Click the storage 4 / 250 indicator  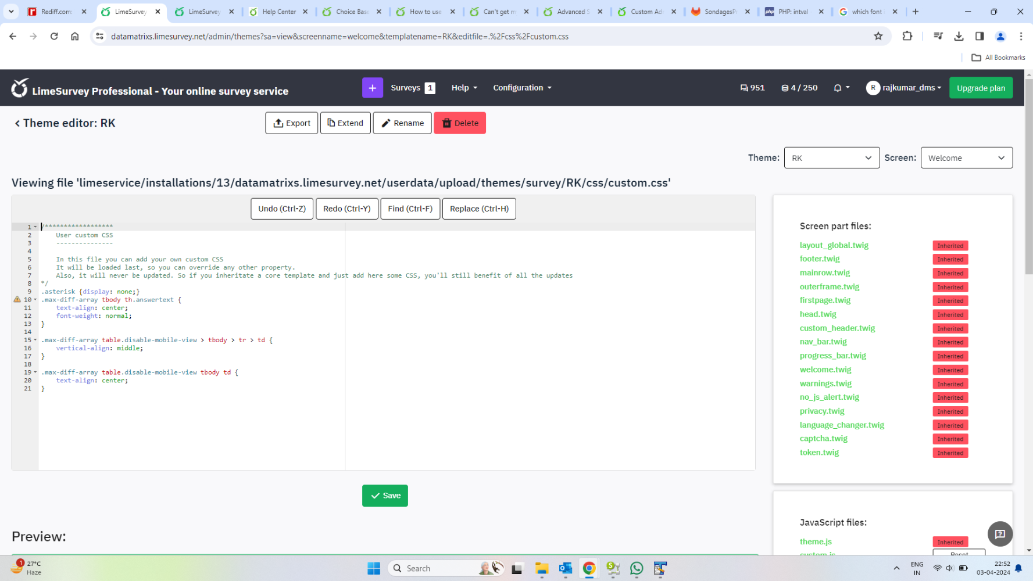(x=799, y=88)
